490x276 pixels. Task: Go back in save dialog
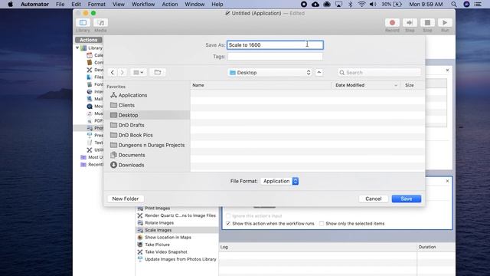(113, 72)
